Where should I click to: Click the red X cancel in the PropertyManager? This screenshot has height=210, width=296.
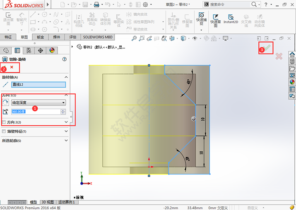12,67
